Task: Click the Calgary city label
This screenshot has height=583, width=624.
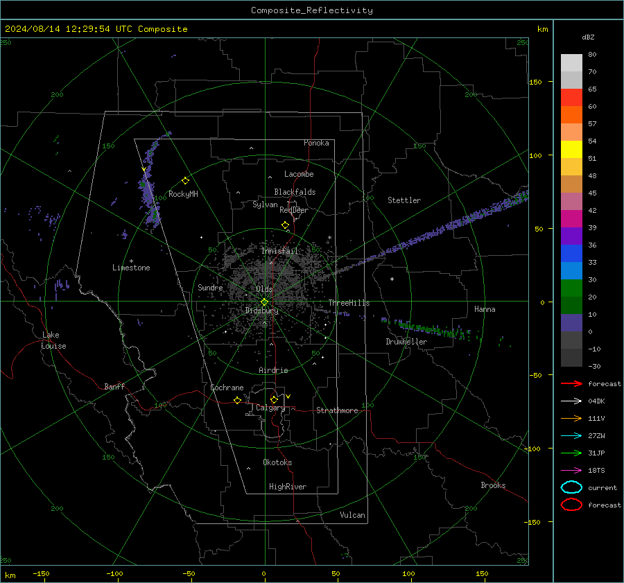Action: point(270,408)
